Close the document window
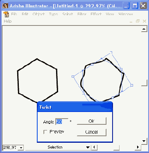The height and width of the screenshot is (153, 149). coord(144,21)
